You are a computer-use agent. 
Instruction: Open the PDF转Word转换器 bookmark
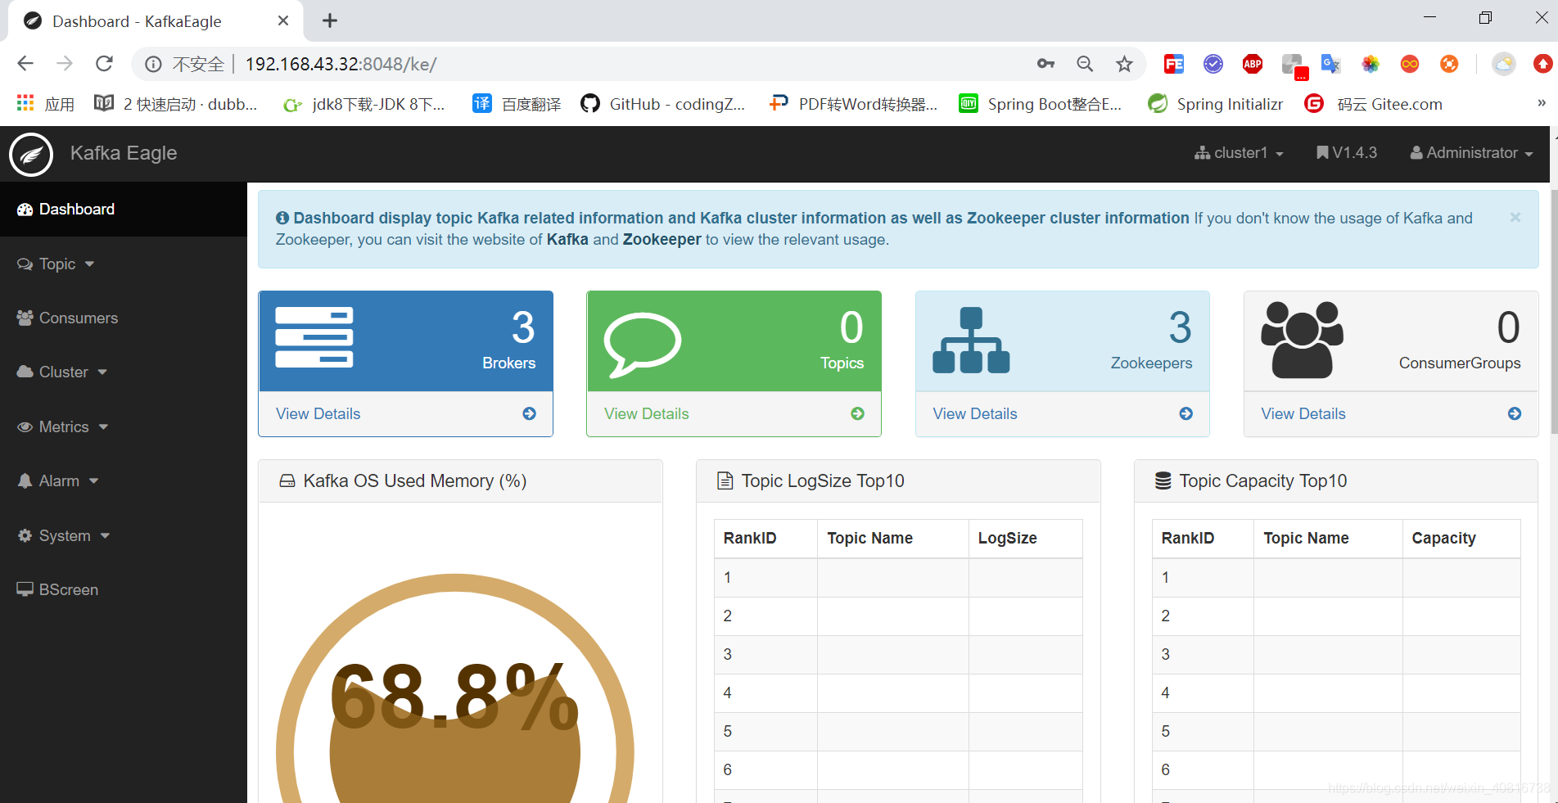(853, 104)
